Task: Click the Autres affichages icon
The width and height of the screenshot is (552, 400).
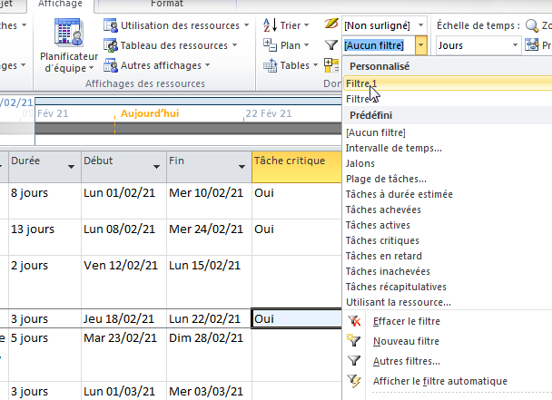Action: click(111, 65)
